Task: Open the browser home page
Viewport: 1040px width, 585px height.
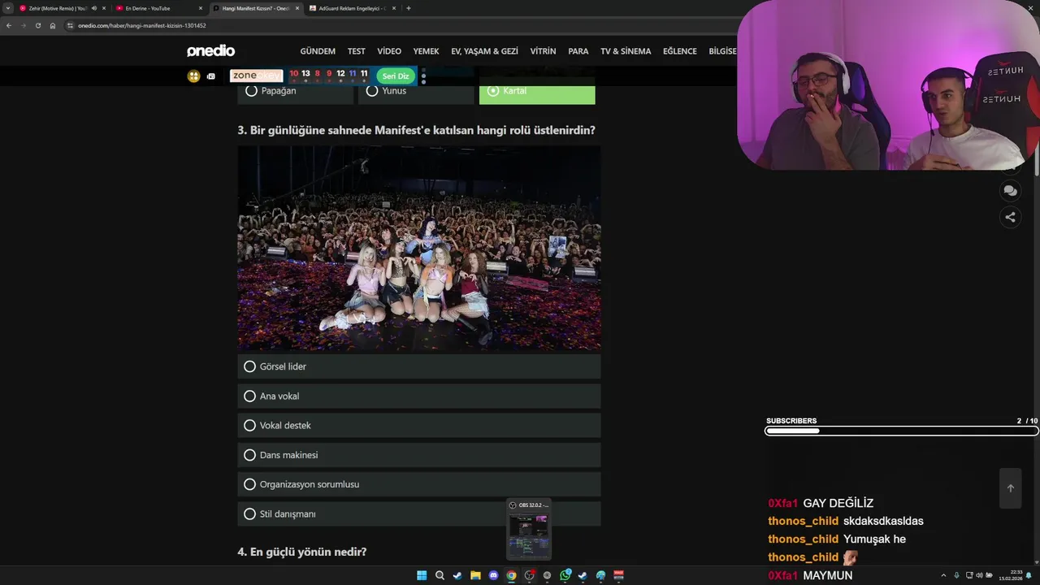Action: 53,25
